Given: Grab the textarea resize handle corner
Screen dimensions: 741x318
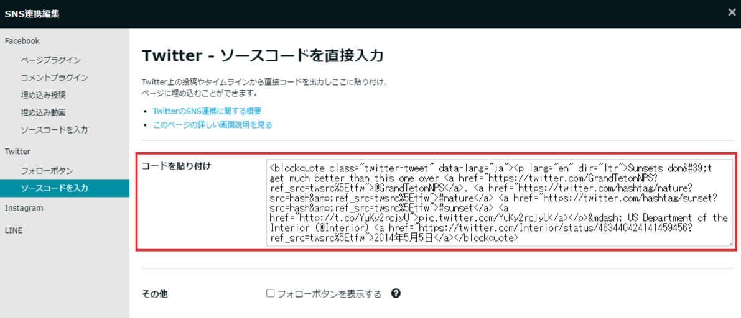Looking at the screenshot, I should (730, 243).
